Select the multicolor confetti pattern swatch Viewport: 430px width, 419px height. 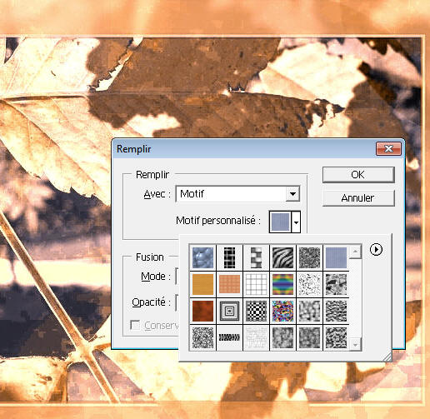[x=282, y=311]
